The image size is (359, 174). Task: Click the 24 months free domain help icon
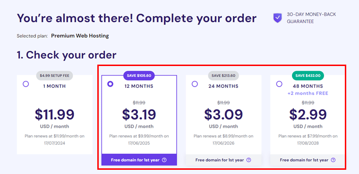pyautogui.click(x=248, y=160)
